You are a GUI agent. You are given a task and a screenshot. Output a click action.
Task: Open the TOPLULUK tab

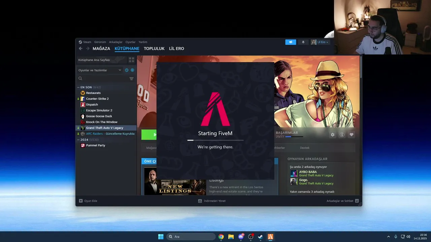click(154, 48)
